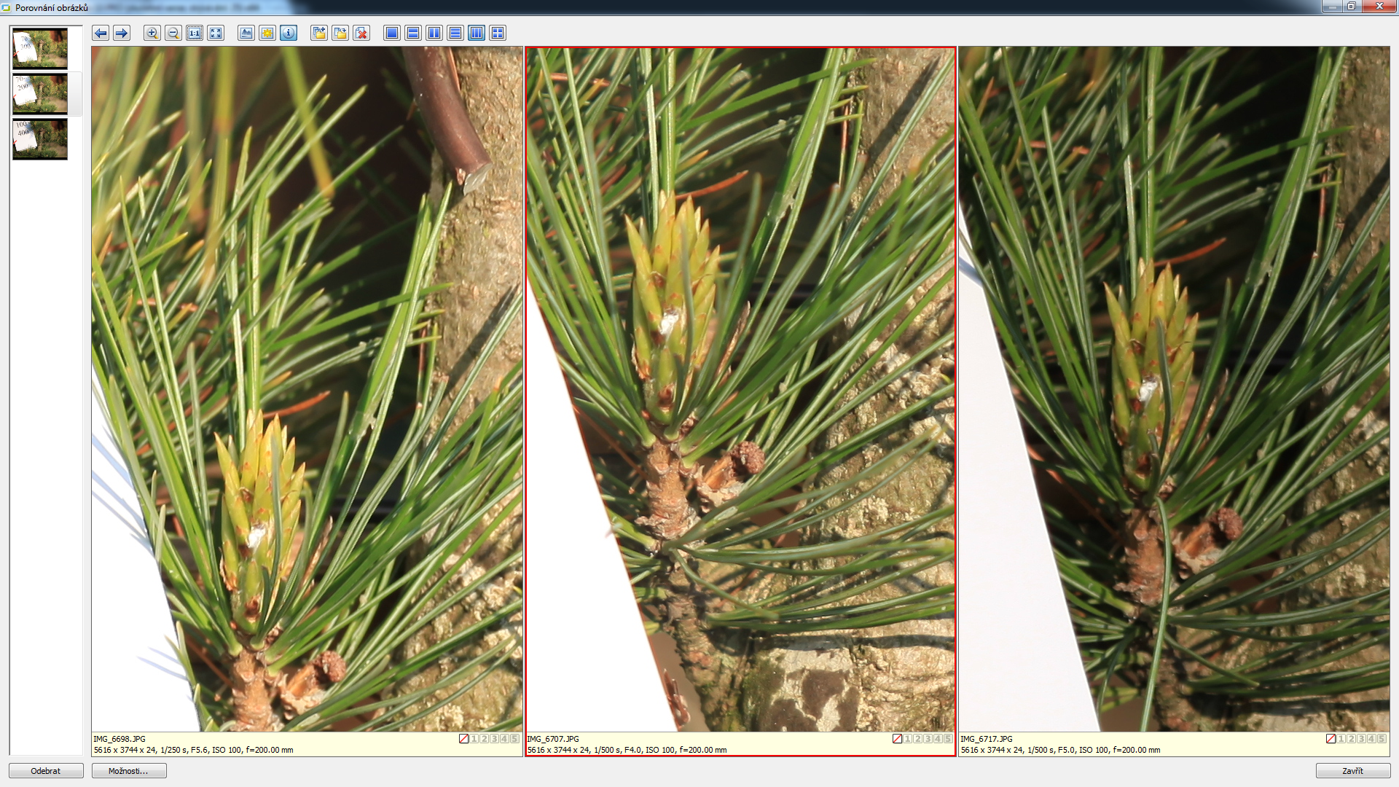
Task: Zoom in with magnifier plus icon
Action: tap(152, 33)
